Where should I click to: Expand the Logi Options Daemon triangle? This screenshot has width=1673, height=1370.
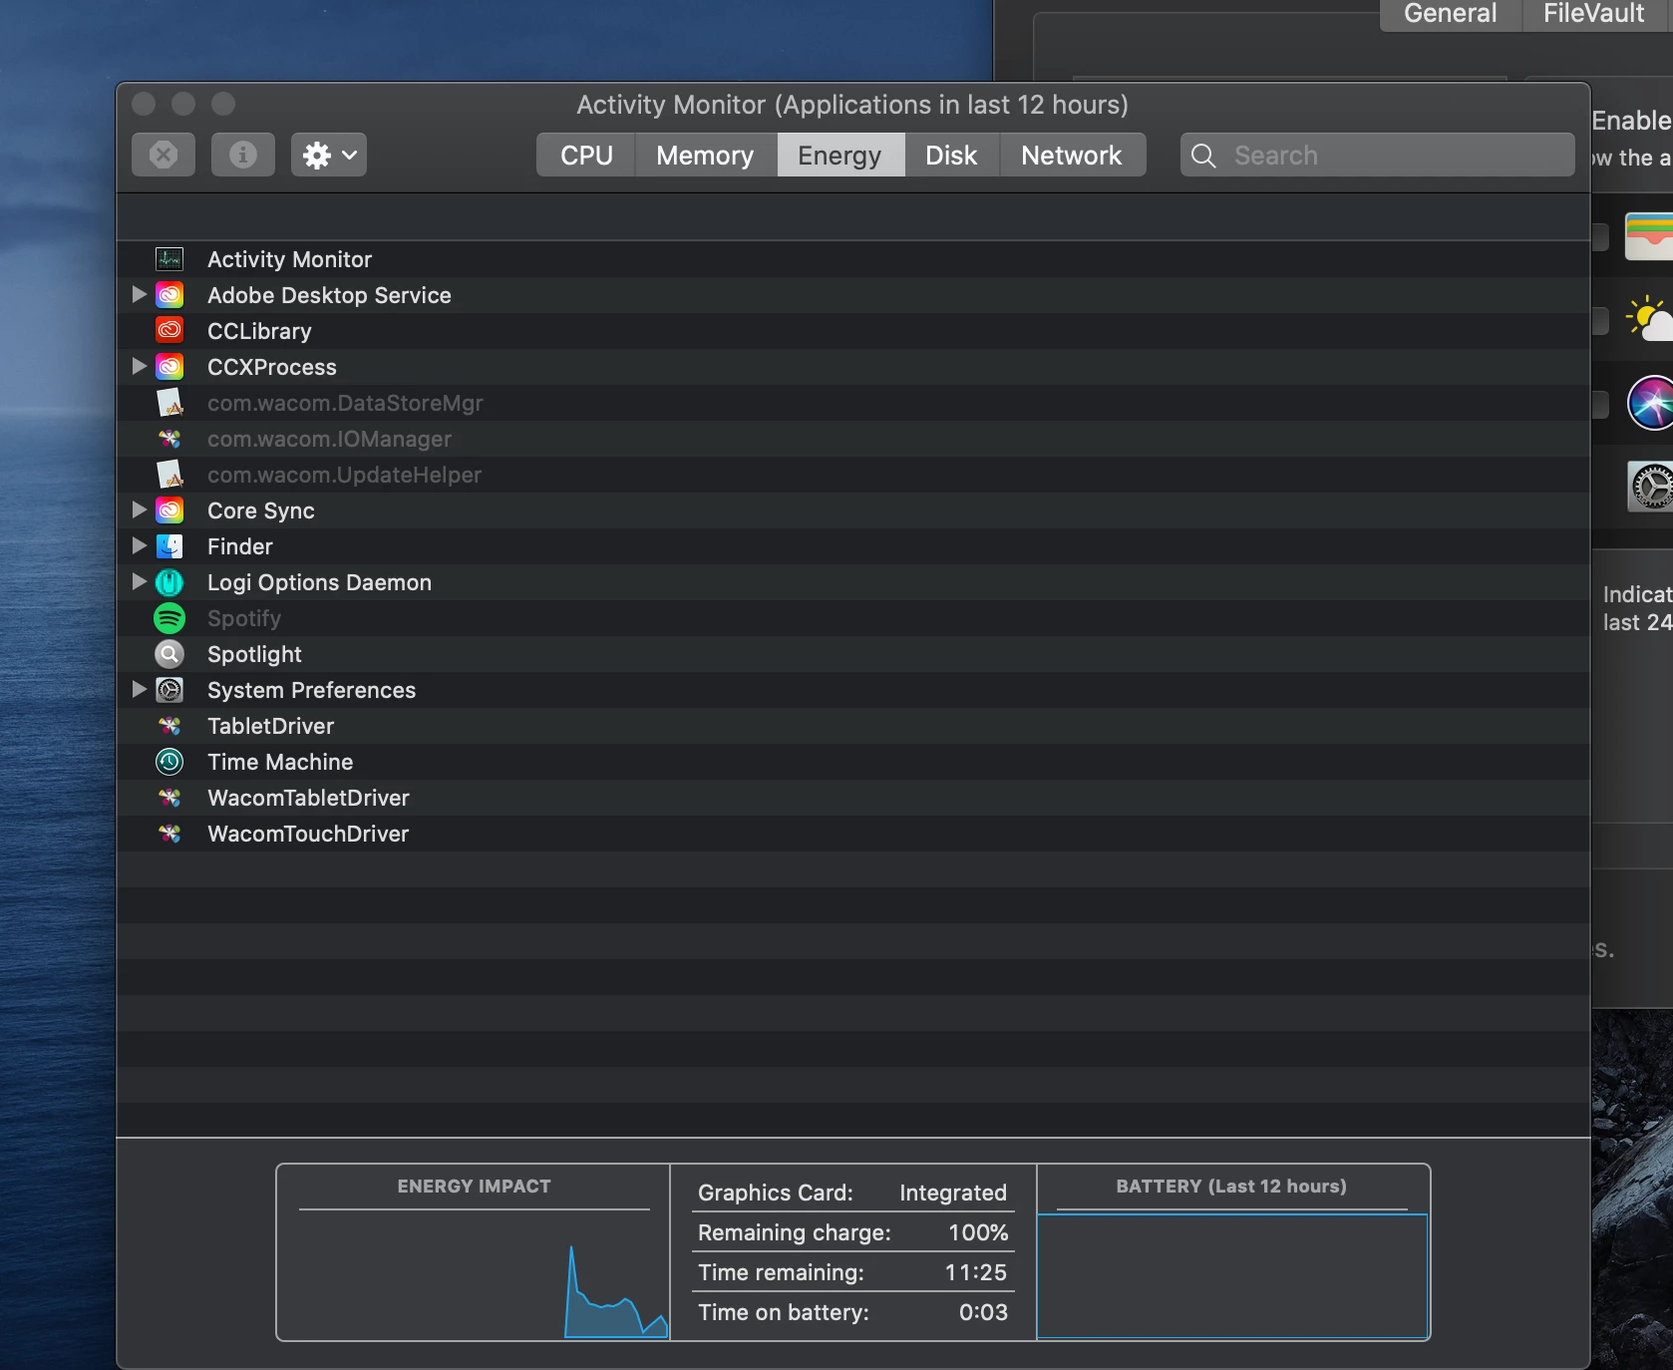coord(140,581)
